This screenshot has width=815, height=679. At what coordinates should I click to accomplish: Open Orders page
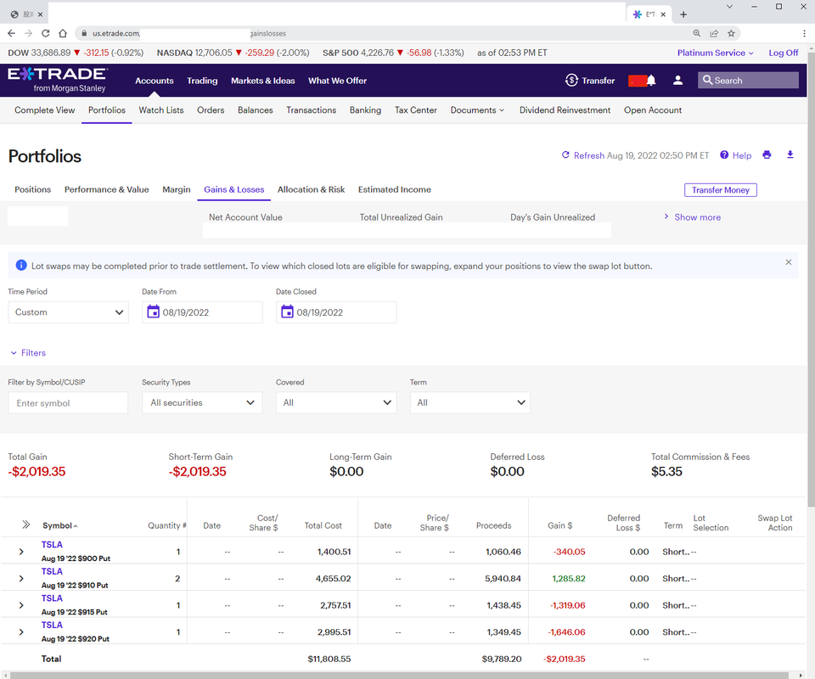(x=211, y=110)
